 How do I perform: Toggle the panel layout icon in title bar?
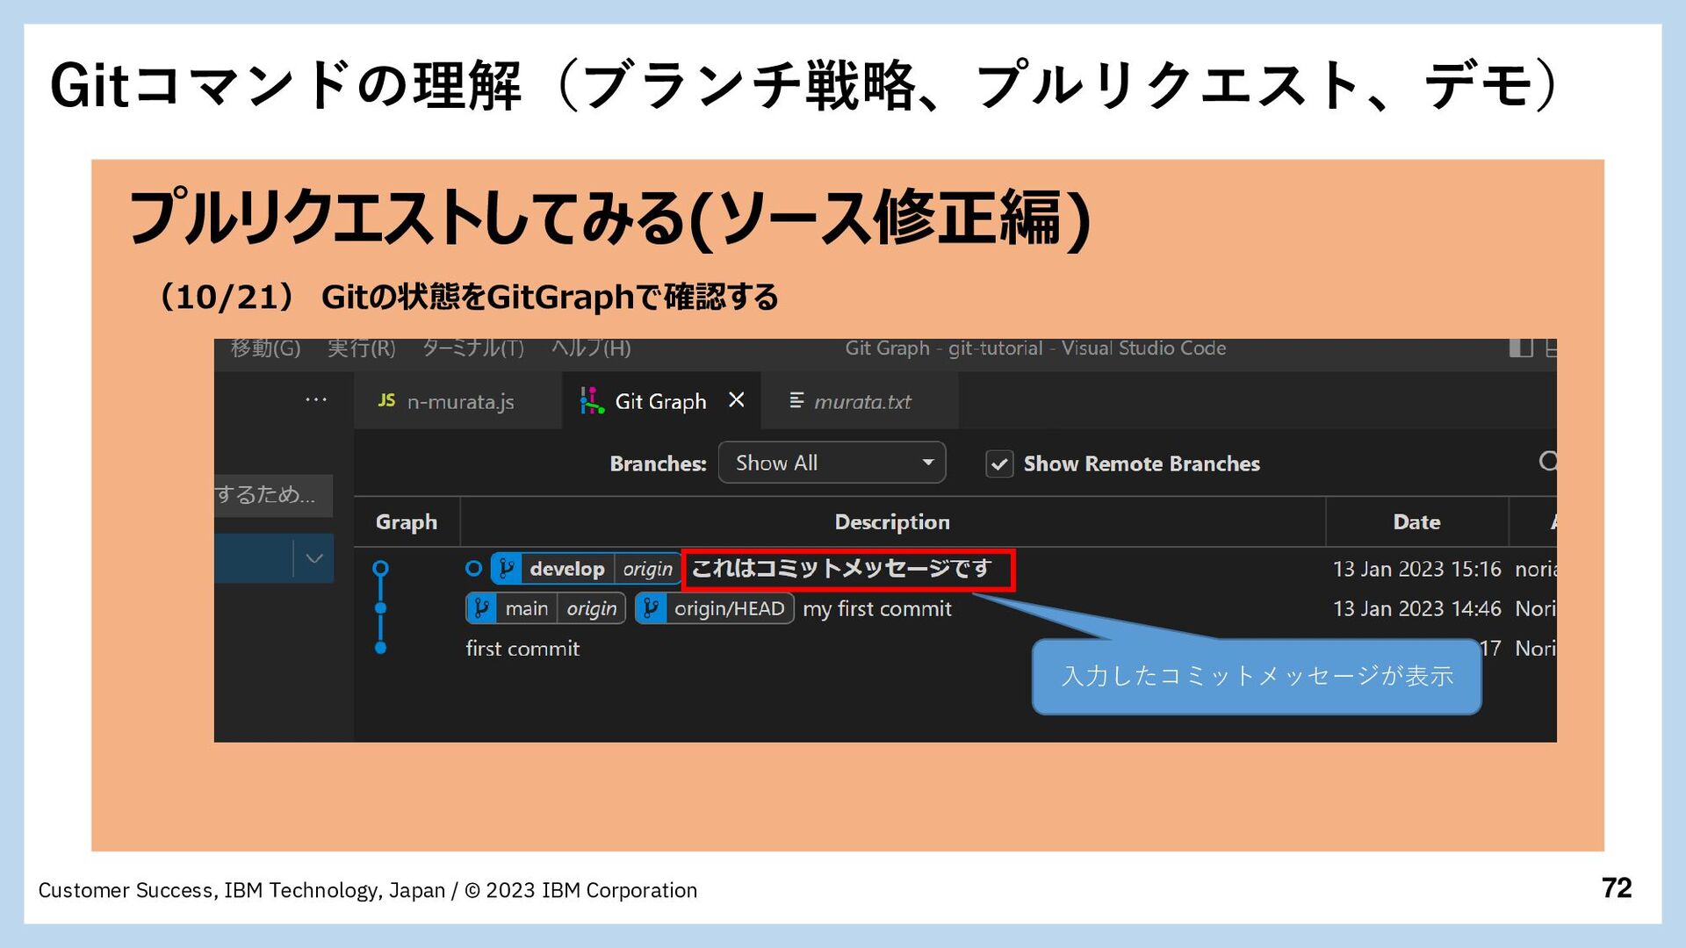click(1521, 348)
